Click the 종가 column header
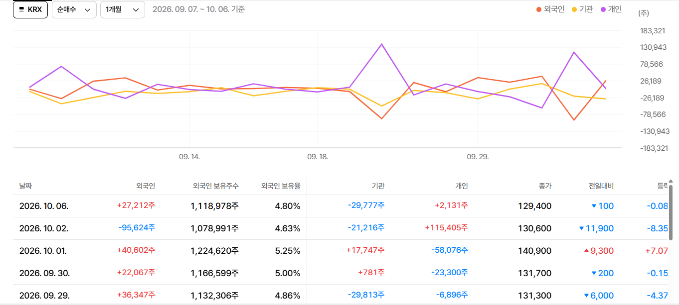Viewport: 679px width, 305px height. click(545, 186)
